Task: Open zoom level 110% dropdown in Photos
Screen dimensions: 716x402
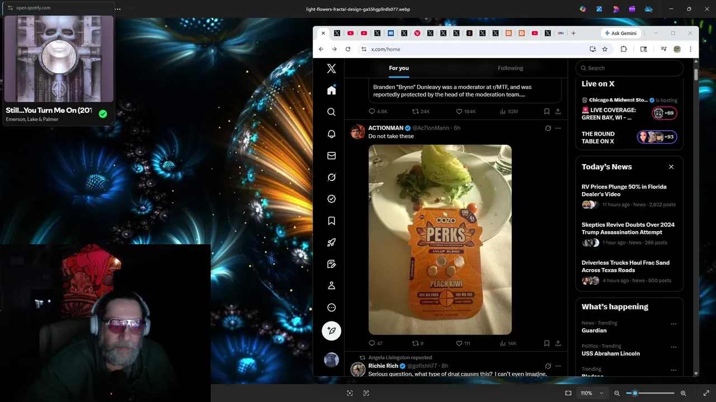Action: (x=592, y=393)
